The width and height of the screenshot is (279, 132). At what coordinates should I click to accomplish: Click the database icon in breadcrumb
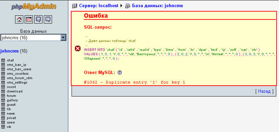pyautogui.click(x=128, y=6)
